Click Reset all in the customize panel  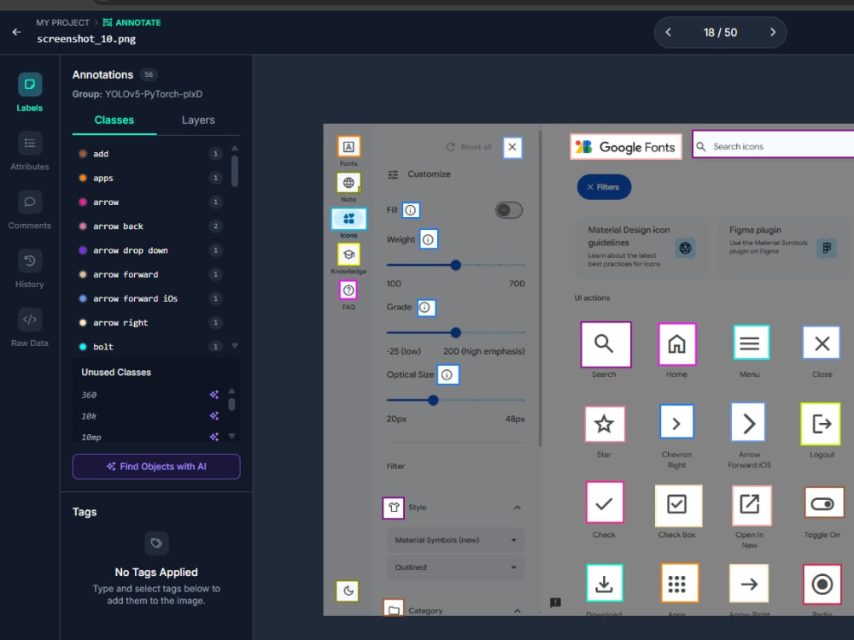tap(468, 147)
